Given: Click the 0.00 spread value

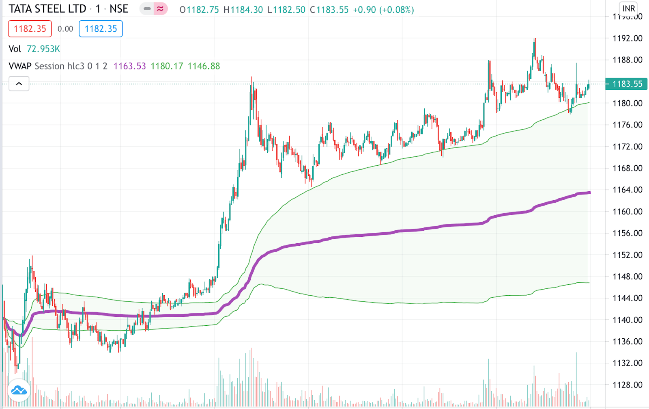Looking at the screenshot, I should [65, 29].
